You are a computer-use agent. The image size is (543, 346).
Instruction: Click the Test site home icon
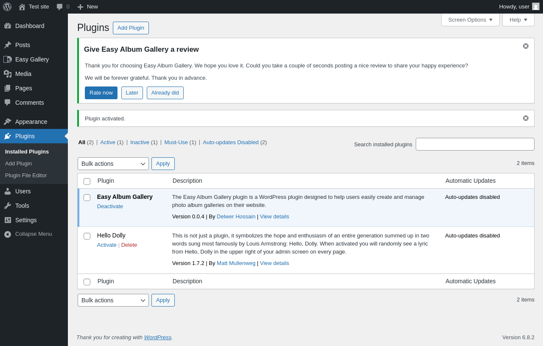click(x=22, y=7)
